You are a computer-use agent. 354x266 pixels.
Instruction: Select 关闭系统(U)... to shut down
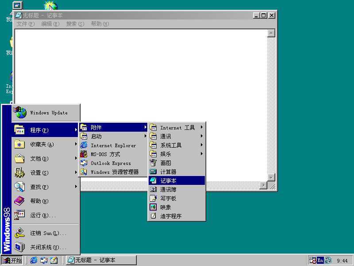46,247
